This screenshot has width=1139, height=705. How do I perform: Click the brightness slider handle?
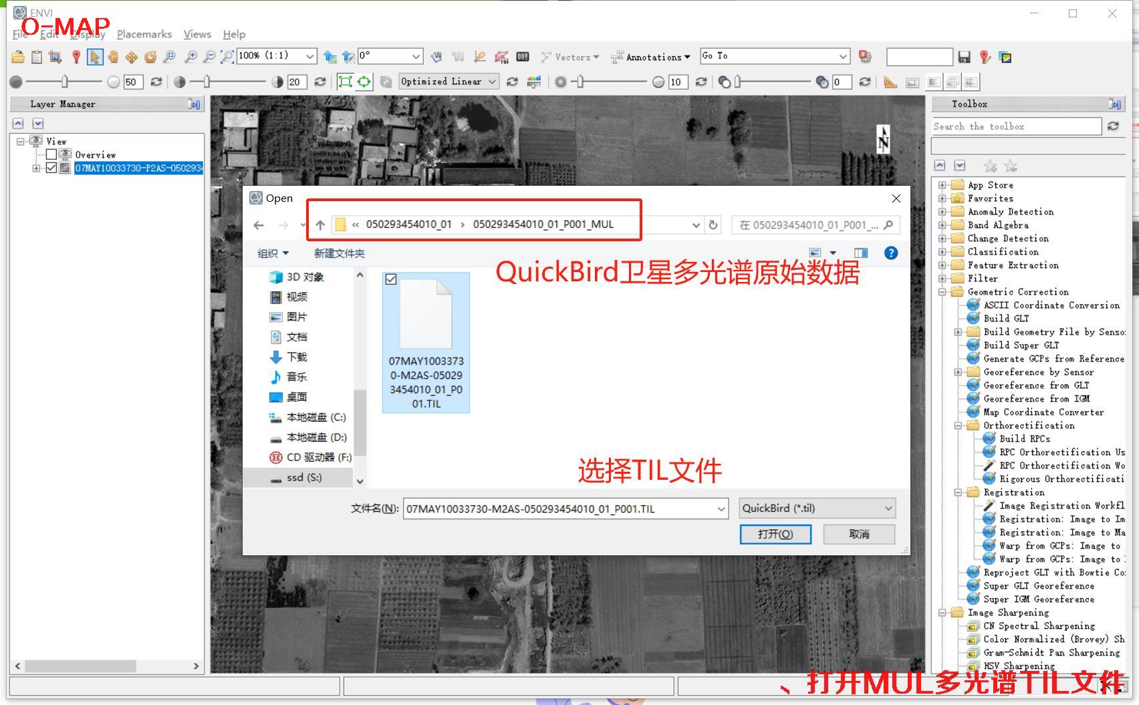[x=65, y=82]
